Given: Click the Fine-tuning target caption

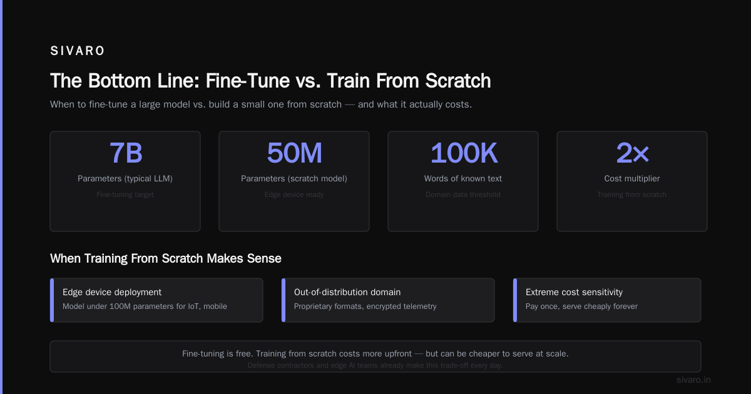Looking at the screenshot, I should click(125, 194).
